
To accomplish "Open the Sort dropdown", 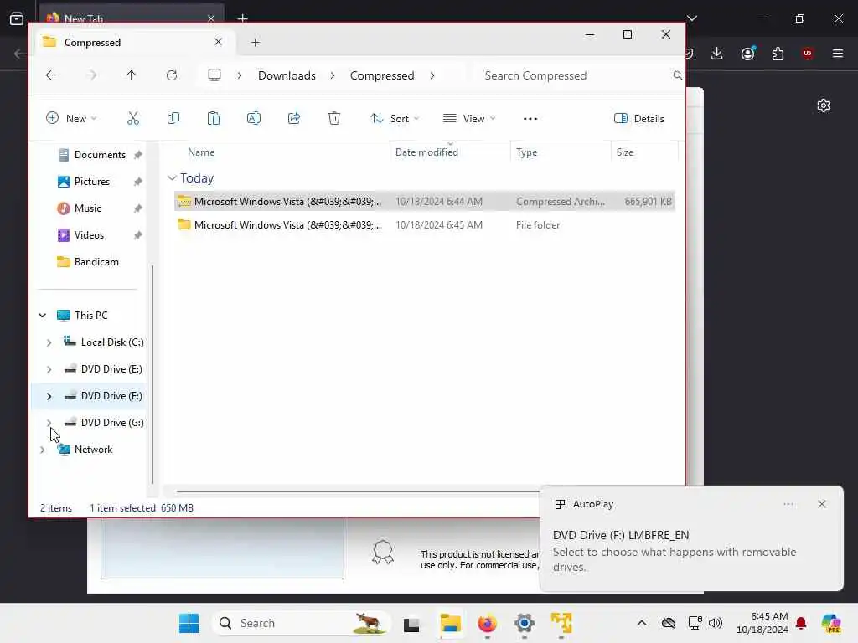I will tap(395, 118).
